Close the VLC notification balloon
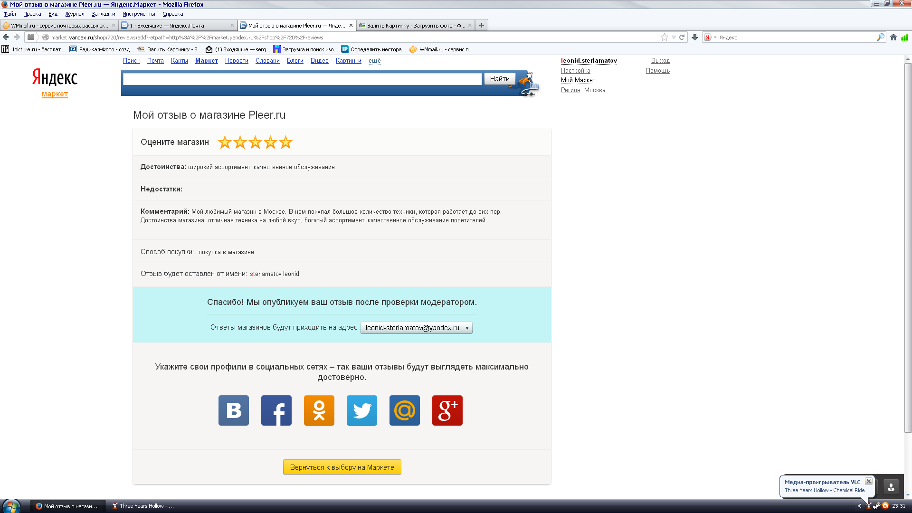This screenshot has width=912, height=513. [x=869, y=481]
